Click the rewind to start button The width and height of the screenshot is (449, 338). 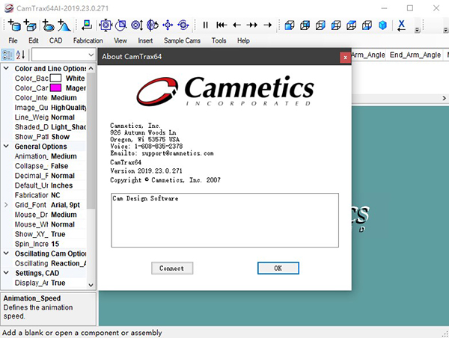click(x=221, y=25)
